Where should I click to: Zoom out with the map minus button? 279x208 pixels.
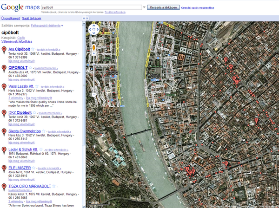94,95
